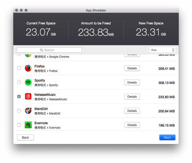This screenshot has height=163, width=192.
Task: Click the Amount to be Freed value
Action: point(96,32)
